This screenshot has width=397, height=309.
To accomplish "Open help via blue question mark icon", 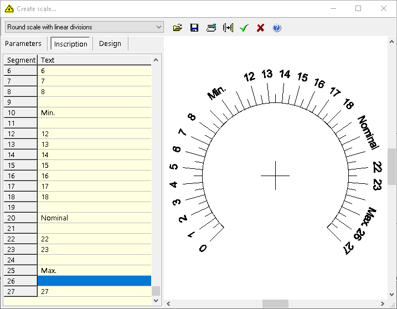I will (277, 28).
